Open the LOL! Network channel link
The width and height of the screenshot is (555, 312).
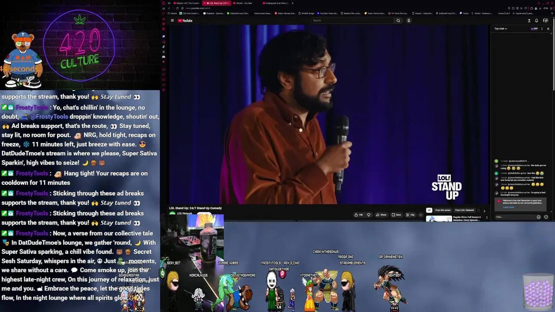coord(185,214)
